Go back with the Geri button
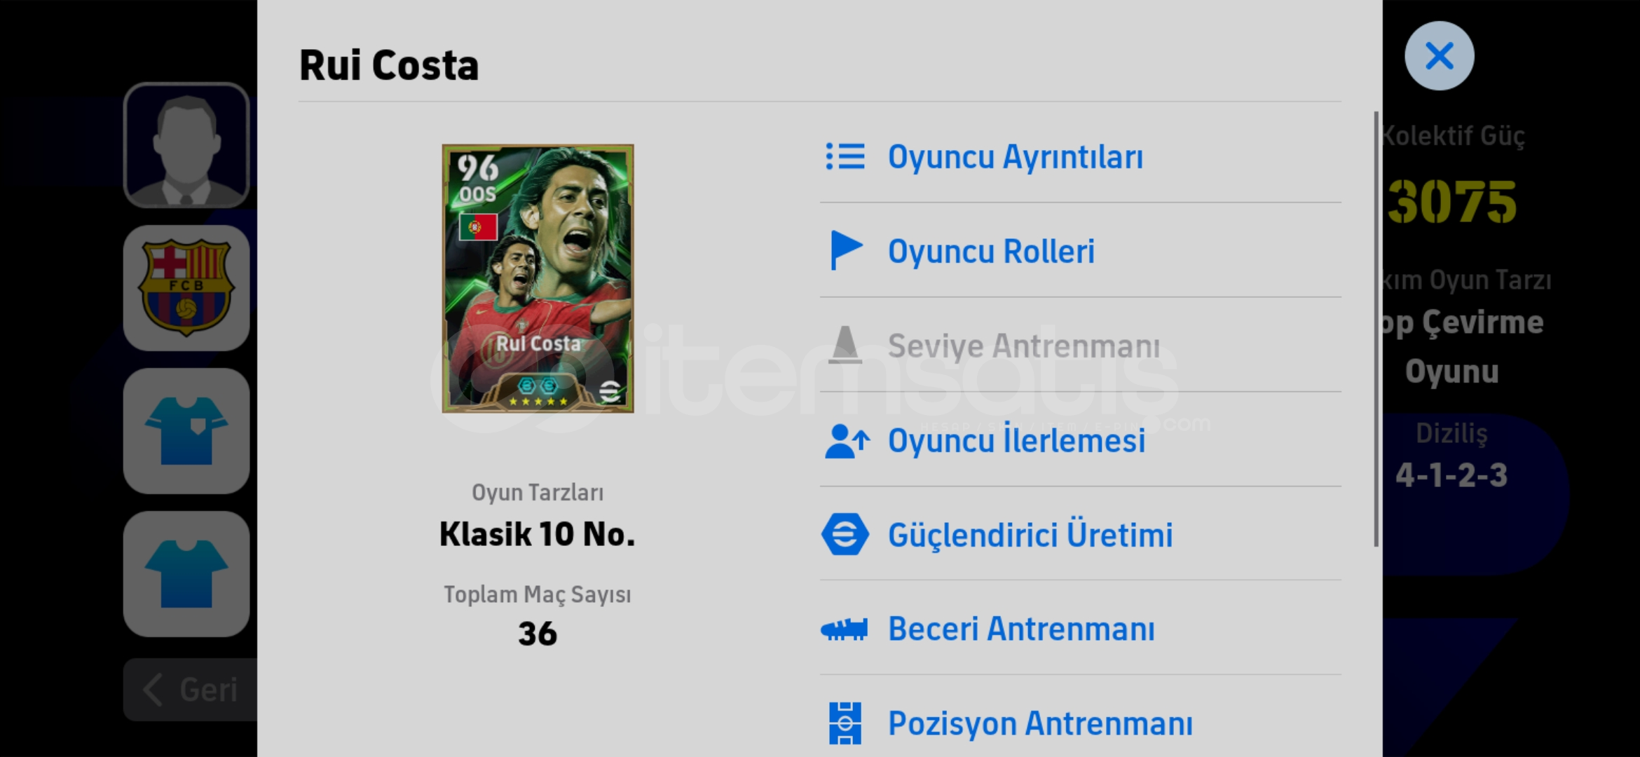 pyautogui.click(x=191, y=690)
